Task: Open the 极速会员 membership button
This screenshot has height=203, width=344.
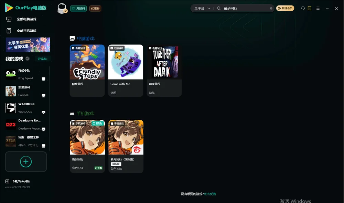Action: point(285,8)
